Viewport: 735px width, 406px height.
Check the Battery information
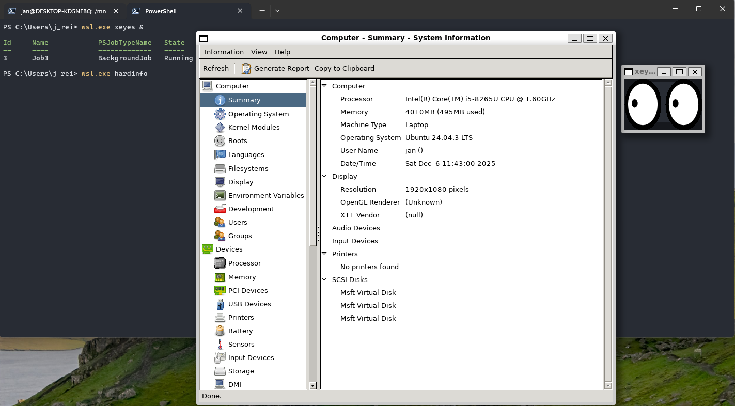(x=240, y=331)
